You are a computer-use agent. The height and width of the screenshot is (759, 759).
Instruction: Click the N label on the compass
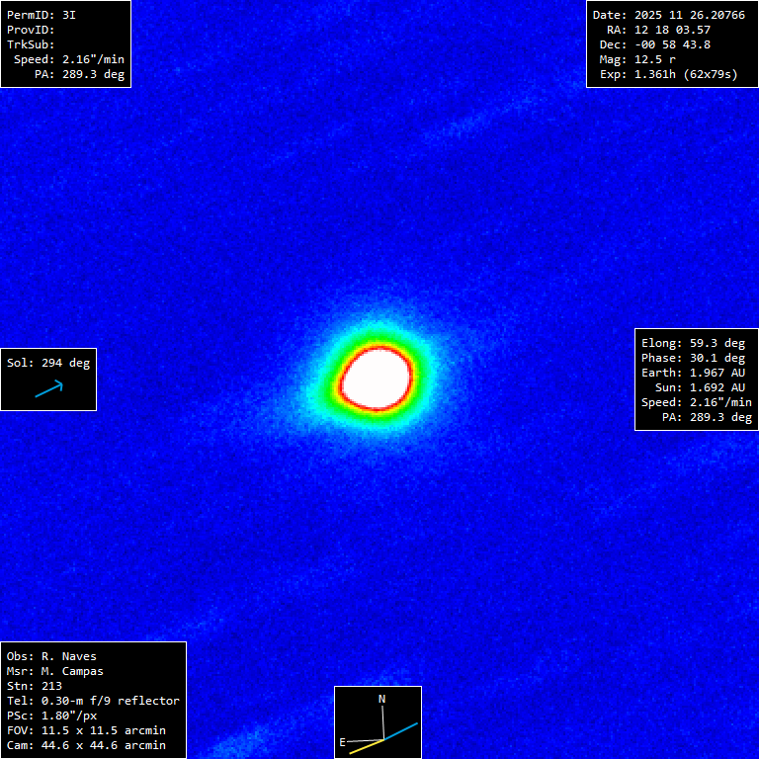(x=382, y=699)
